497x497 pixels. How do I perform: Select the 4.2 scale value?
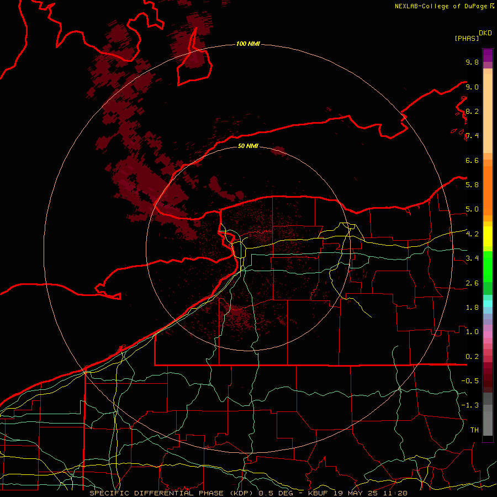click(472, 234)
